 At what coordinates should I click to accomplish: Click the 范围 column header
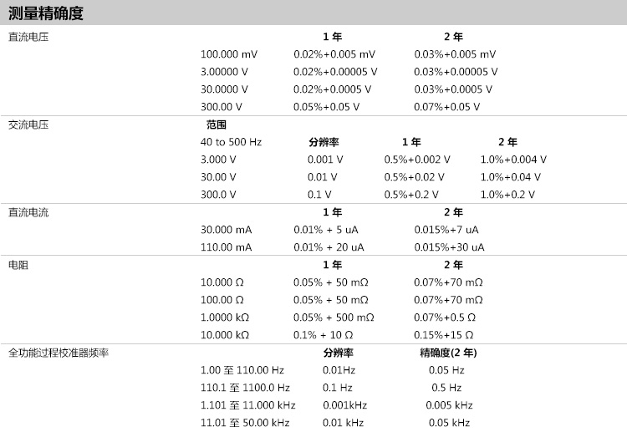(217, 125)
